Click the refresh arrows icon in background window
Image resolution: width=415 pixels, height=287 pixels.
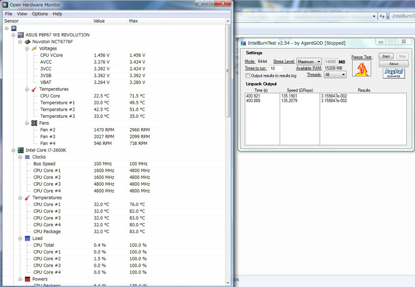[x=382, y=16]
